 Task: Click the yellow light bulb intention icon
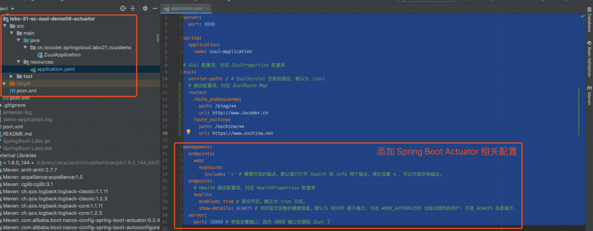point(189,132)
